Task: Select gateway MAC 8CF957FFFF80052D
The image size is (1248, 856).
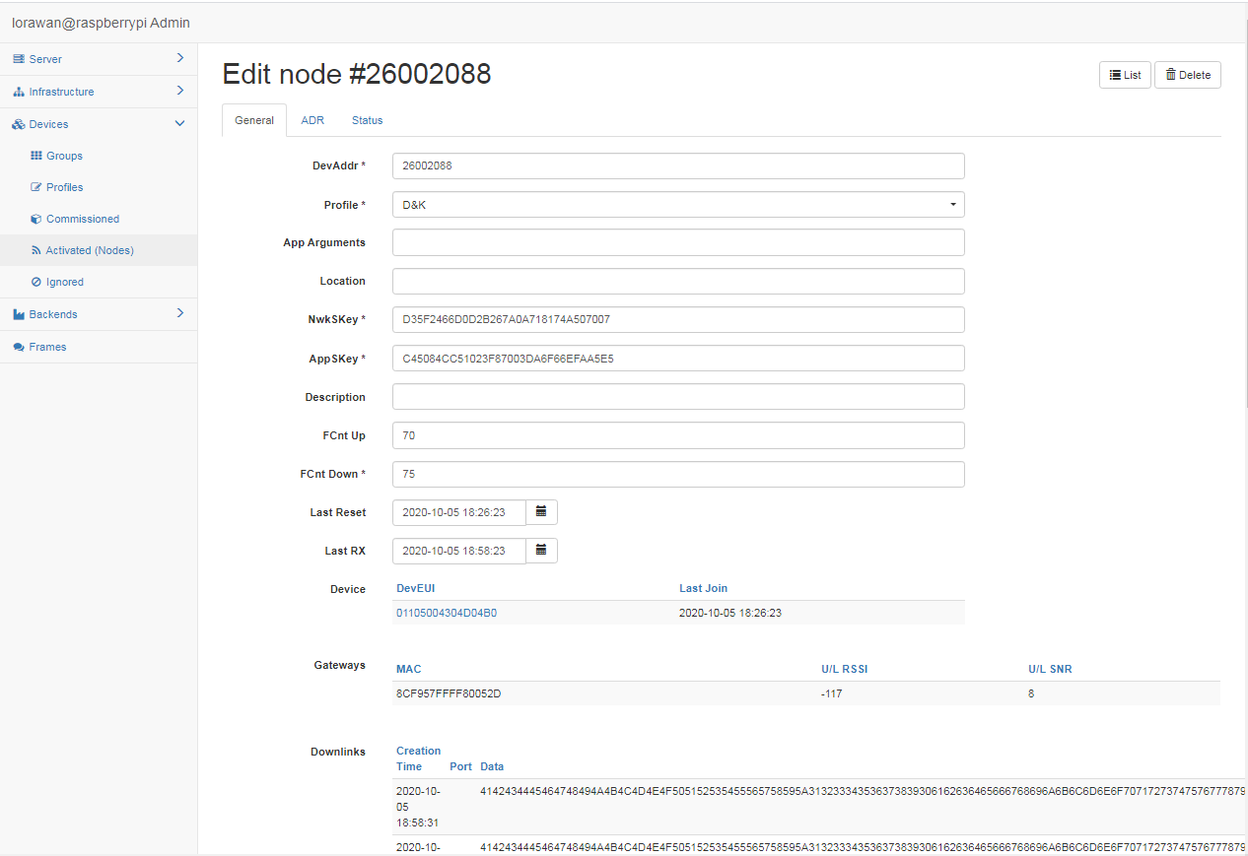Action: tap(449, 693)
